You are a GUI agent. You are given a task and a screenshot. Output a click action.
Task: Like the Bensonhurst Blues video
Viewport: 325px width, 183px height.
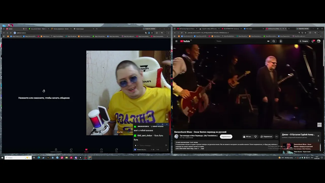click(247, 136)
